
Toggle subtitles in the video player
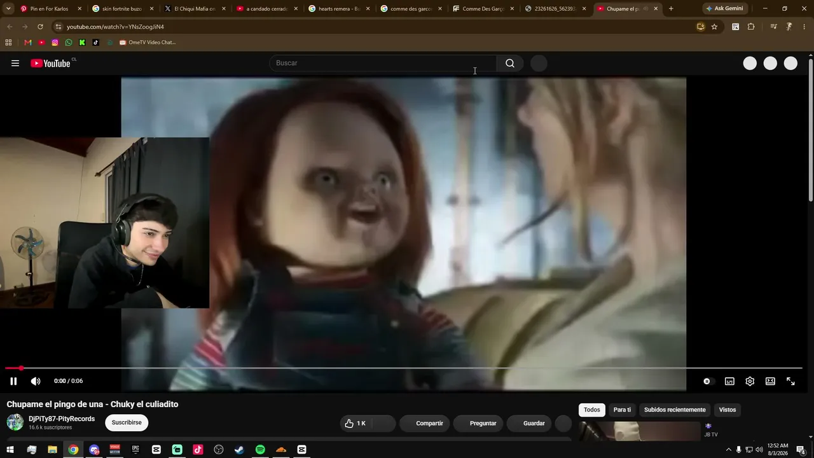click(729, 381)
